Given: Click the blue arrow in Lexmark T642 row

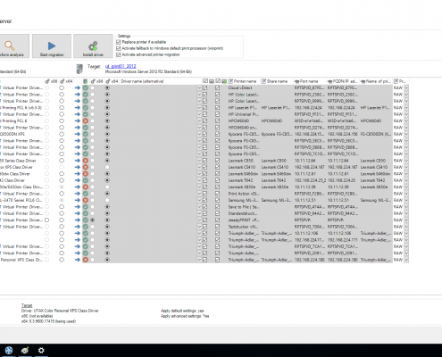Looking at the screenshot, I should (x=78, y=180).
